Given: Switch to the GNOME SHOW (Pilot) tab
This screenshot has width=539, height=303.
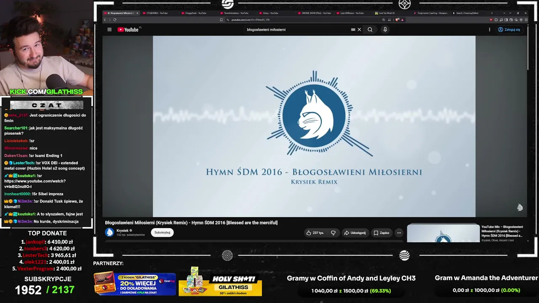Looking at the screenshot, I should click(x=315, y=13).
